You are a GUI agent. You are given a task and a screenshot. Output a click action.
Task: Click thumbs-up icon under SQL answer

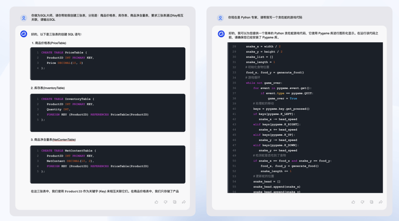tap(156, 202)
